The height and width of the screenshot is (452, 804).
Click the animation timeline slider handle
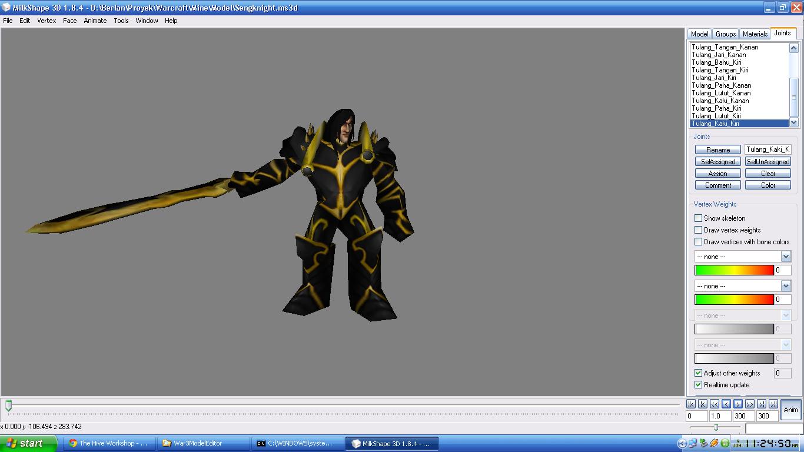coord(8,406)
